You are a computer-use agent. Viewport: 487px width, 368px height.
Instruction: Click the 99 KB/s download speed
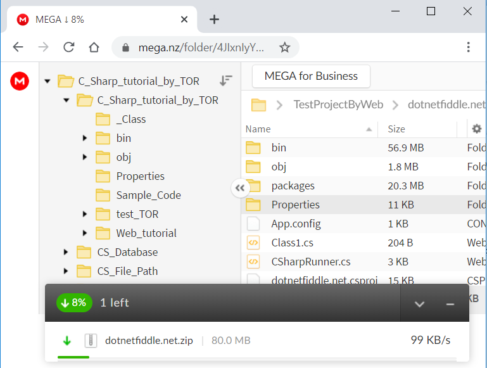430,340
